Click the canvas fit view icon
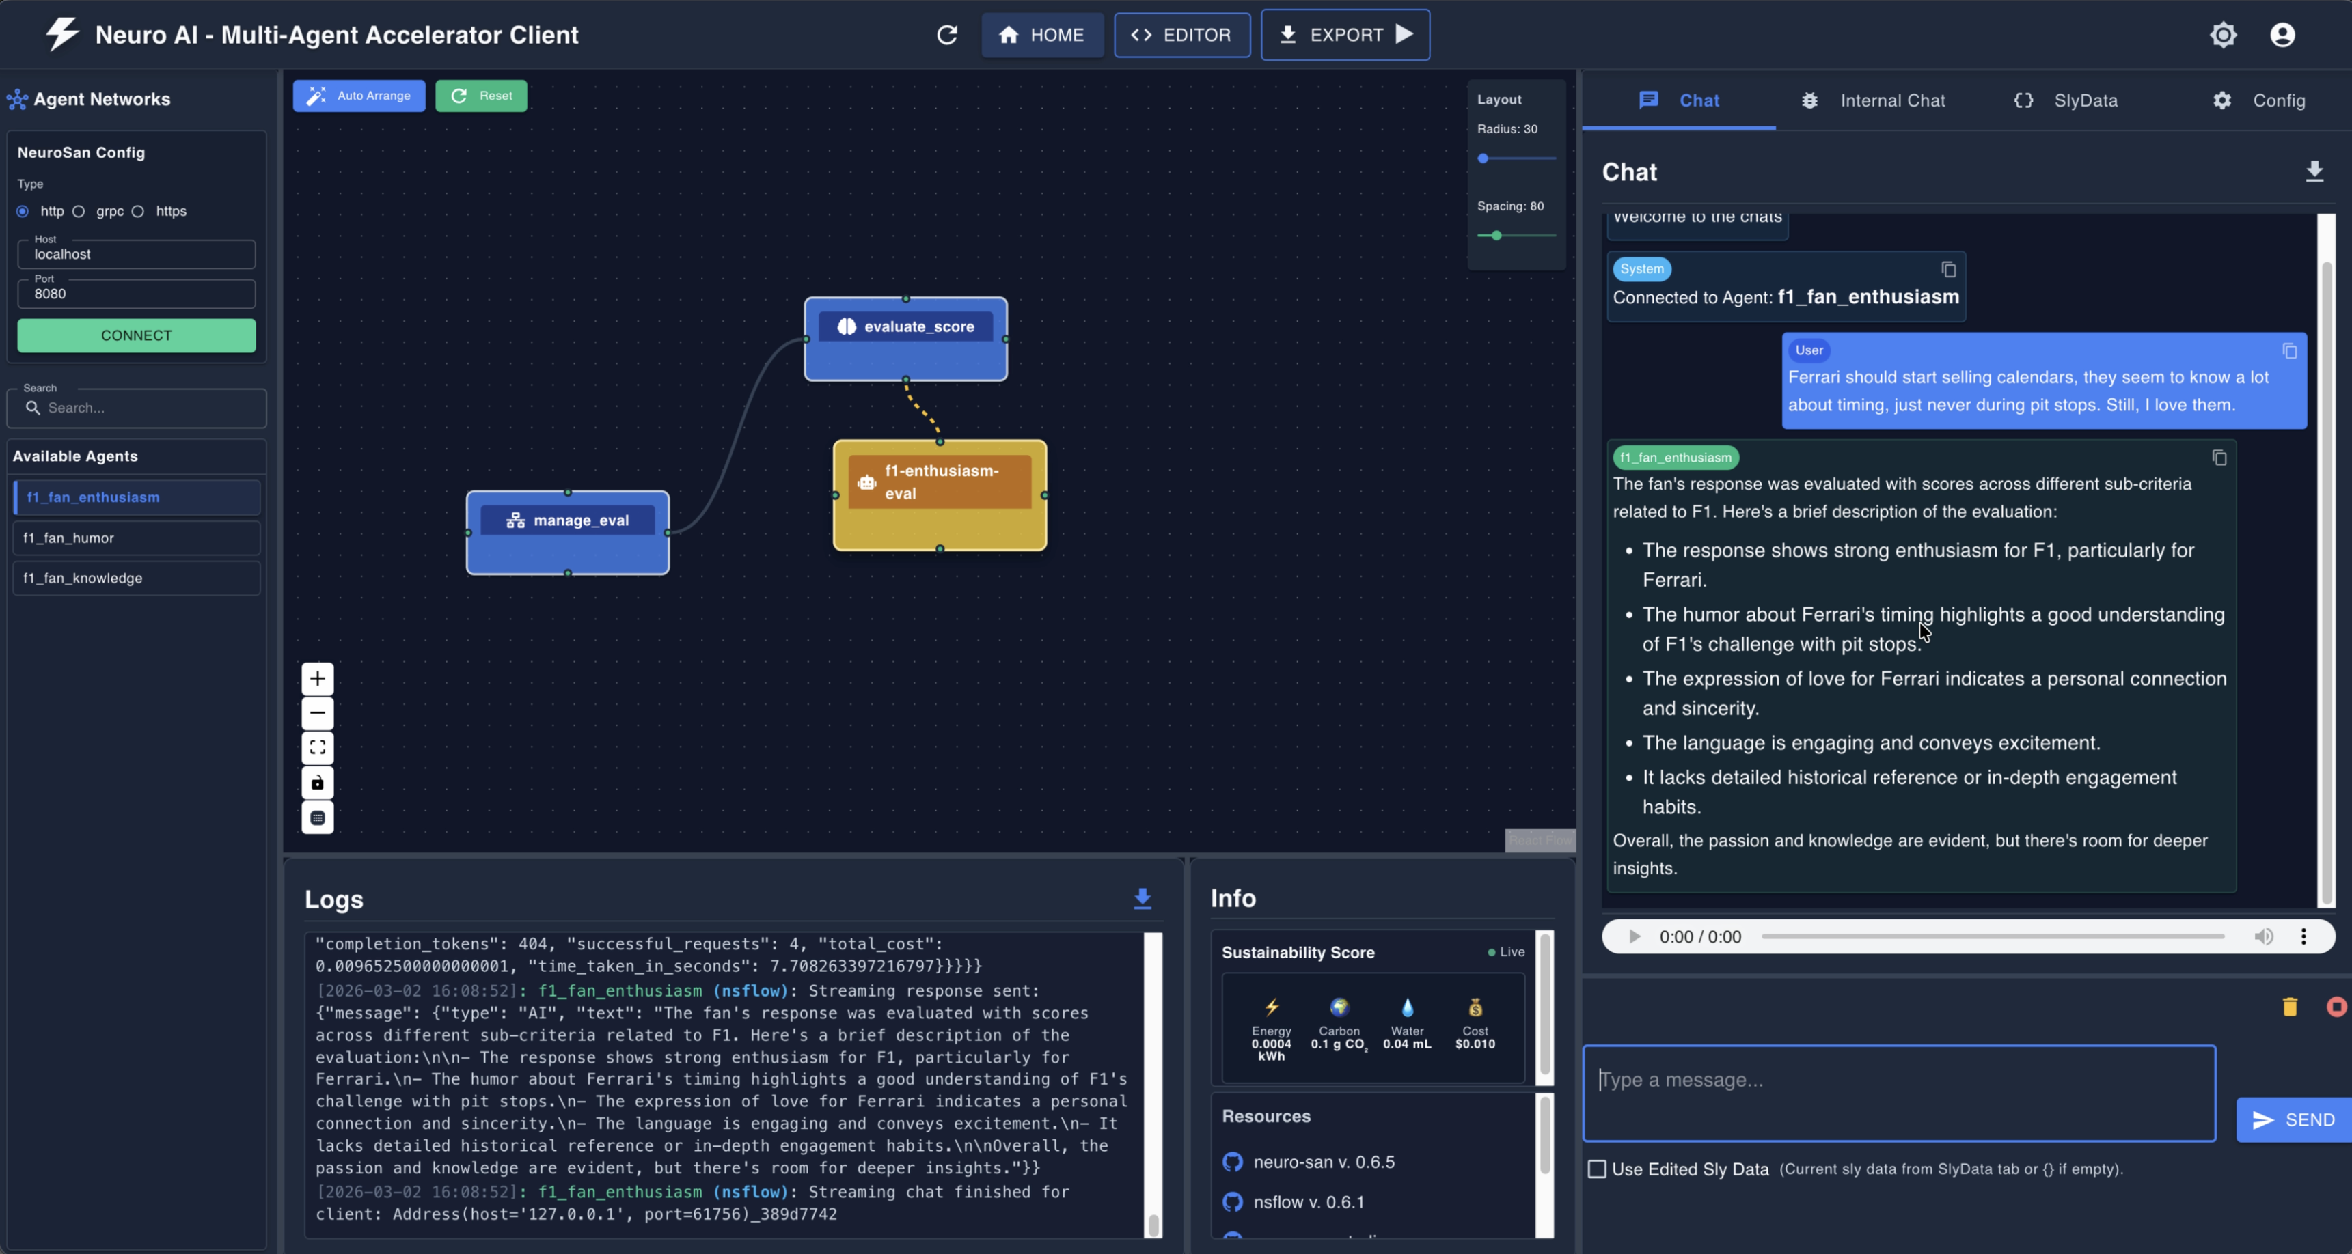 coord(317,747)
